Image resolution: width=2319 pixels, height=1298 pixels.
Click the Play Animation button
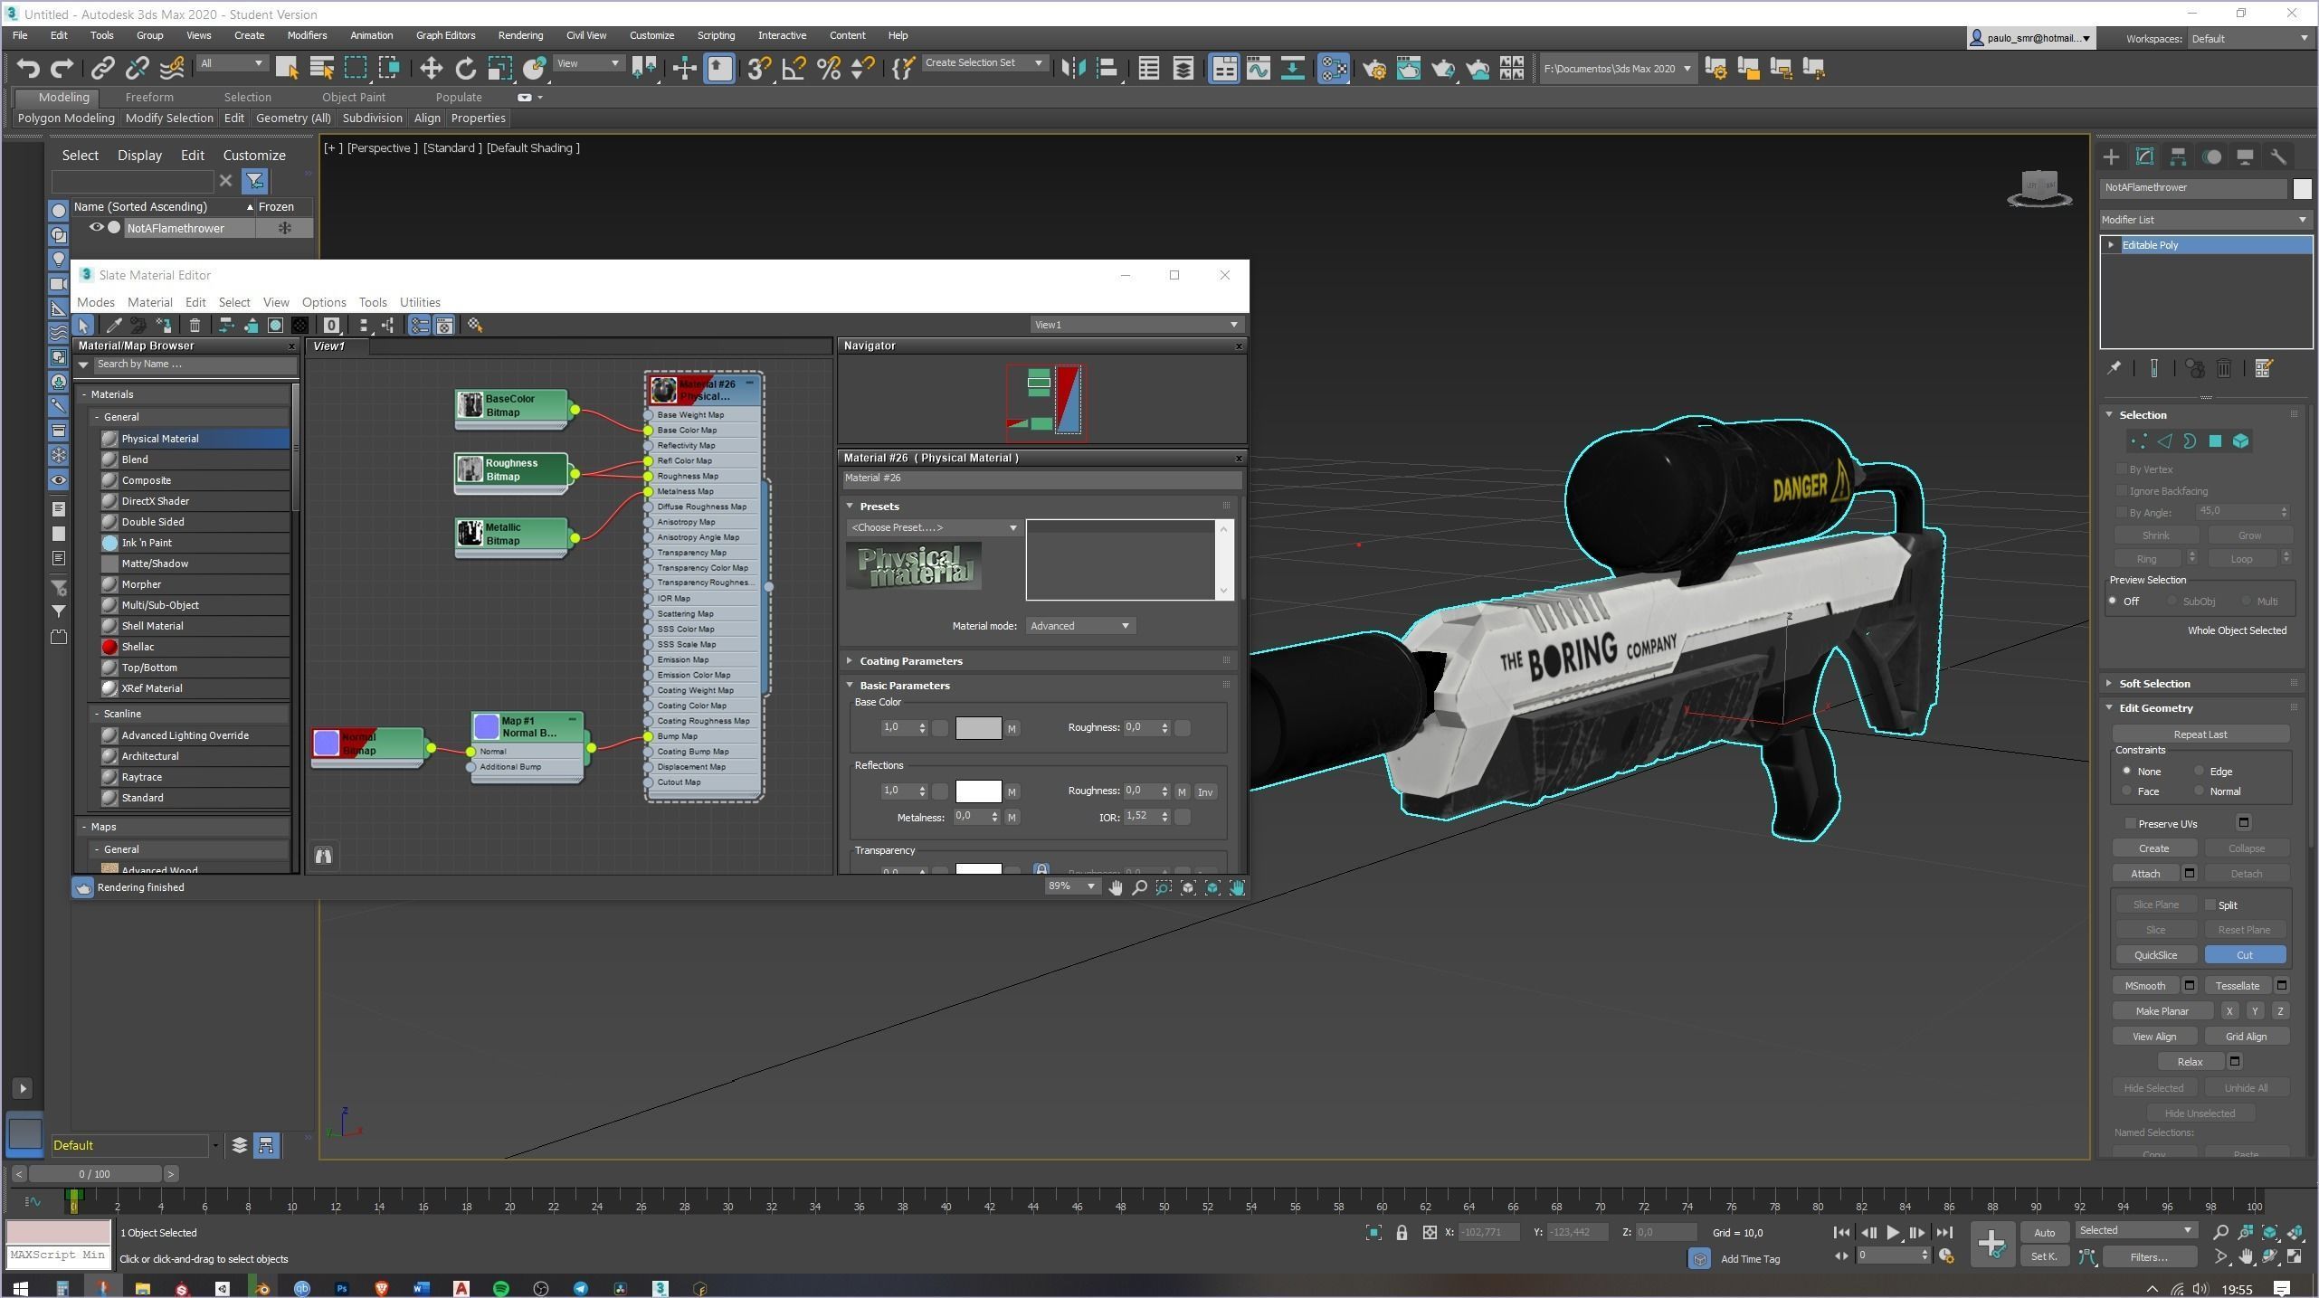tap(1892, 1232)
